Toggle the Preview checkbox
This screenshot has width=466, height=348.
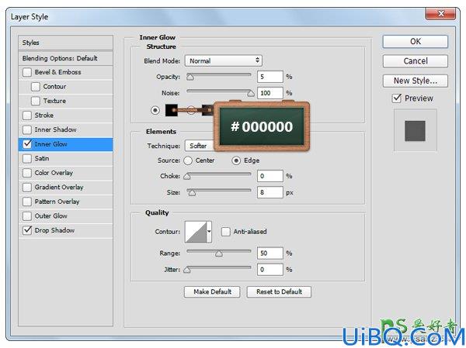[397, 98]
